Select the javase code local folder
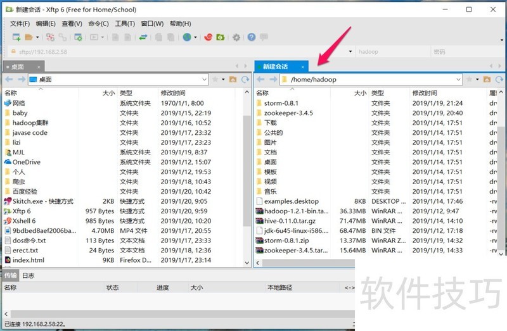This screenshot has width=507, height=331. point(30,133)
